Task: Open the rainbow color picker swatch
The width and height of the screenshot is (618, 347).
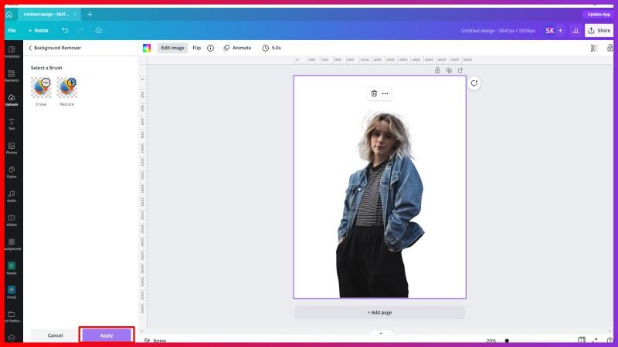Action: coord(147,48)
